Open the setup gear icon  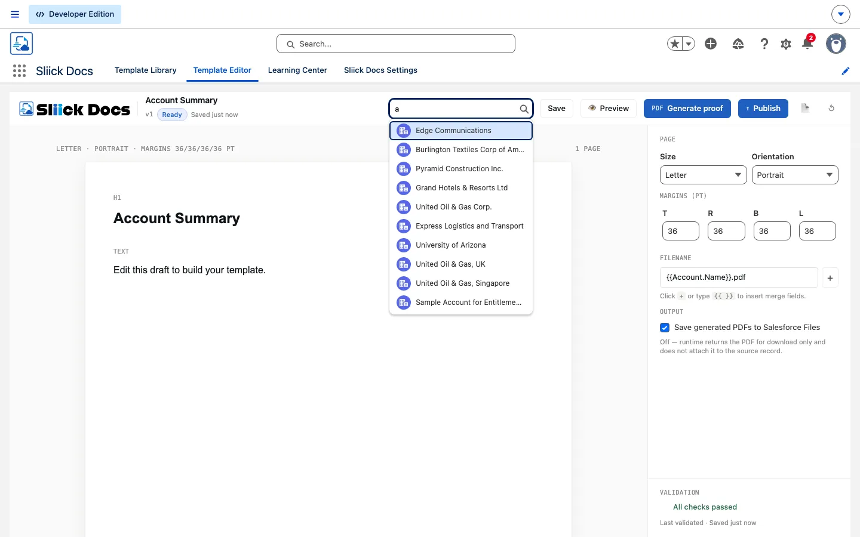click(x=786, y=44)
